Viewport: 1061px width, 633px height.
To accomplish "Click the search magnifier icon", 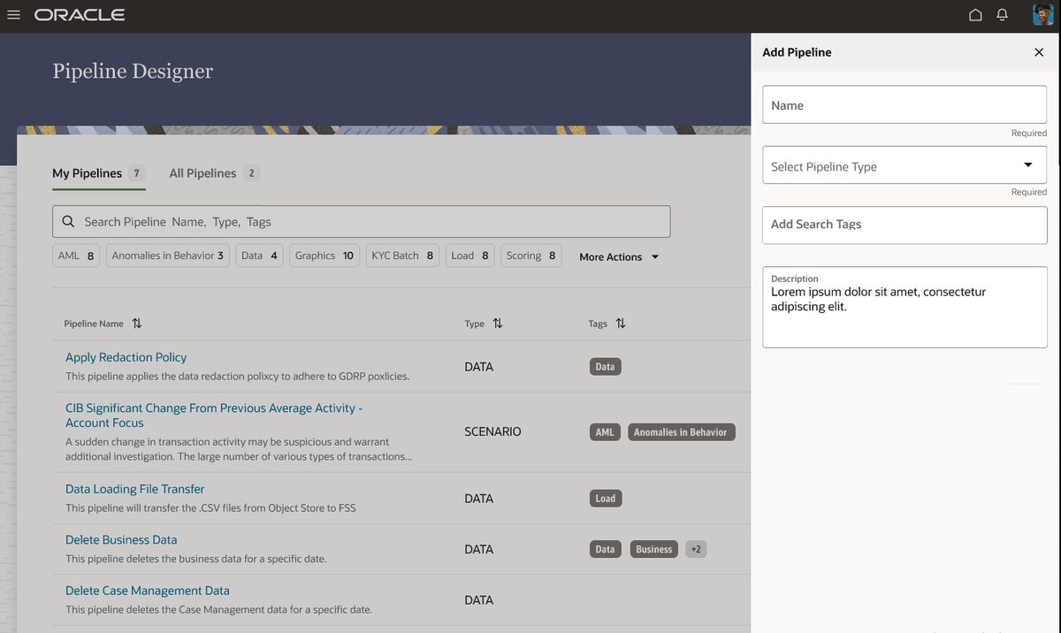I will (x=68, y=222).
